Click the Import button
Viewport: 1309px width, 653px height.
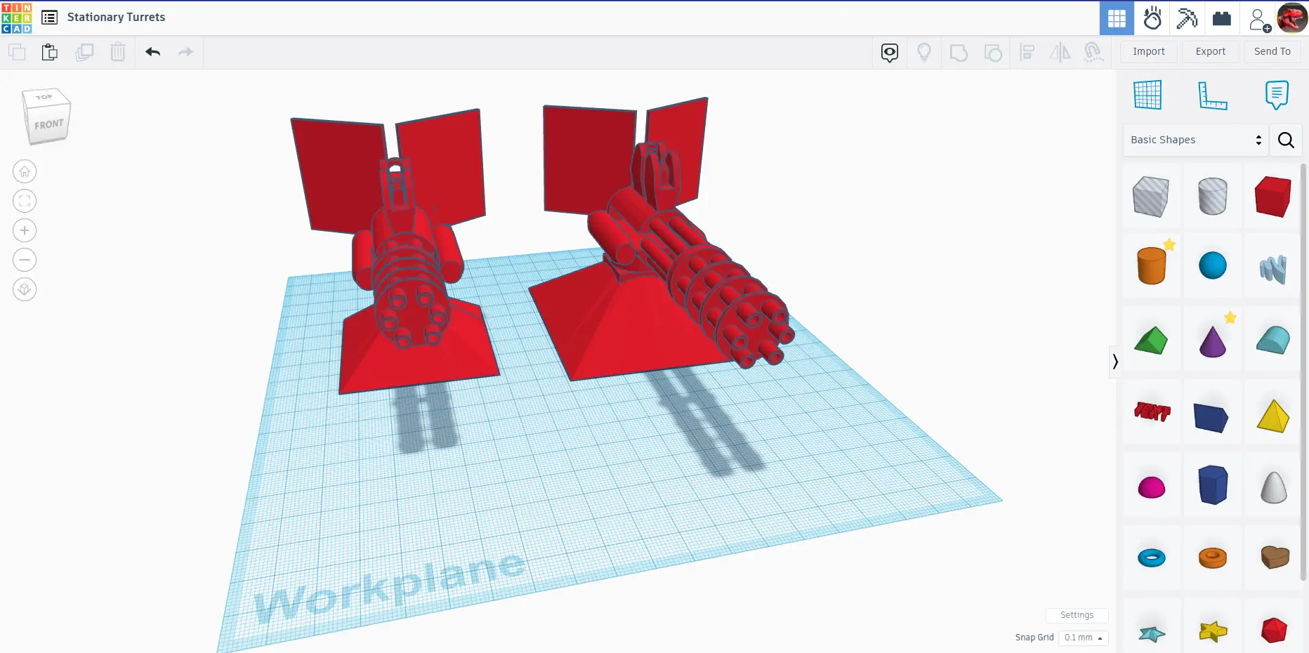pos(1148,51)
